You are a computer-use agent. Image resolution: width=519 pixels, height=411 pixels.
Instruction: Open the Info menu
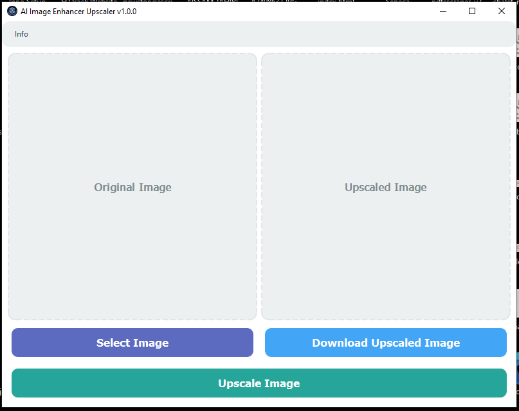point(21,34)
